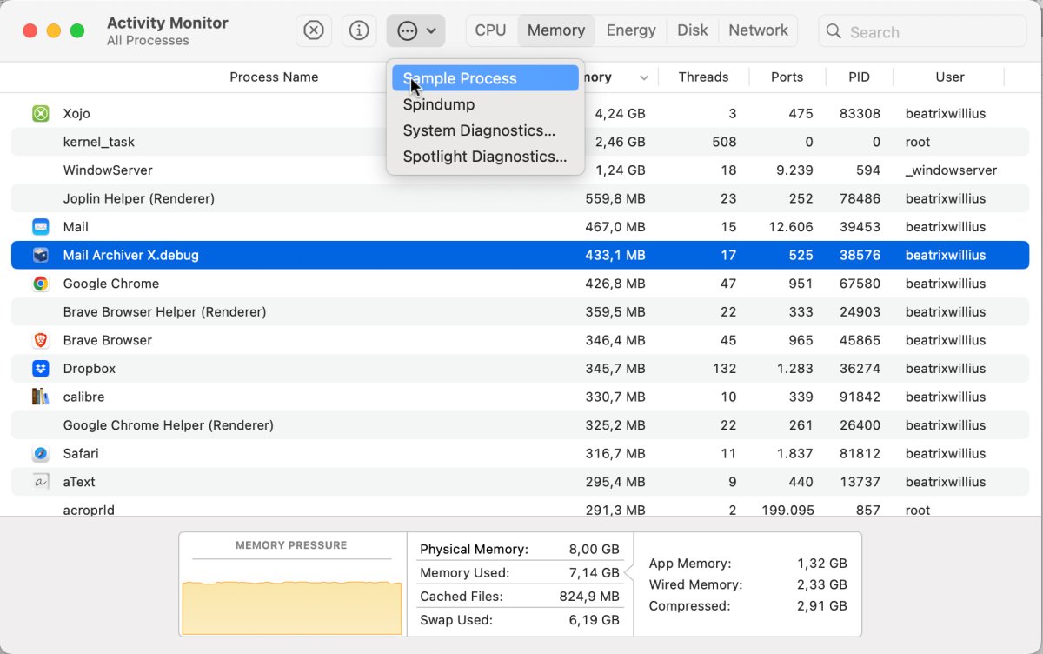This screenshot has height=654, width=1043.
Task: Select Sample Process from the menu
Action: click(485, 78)
